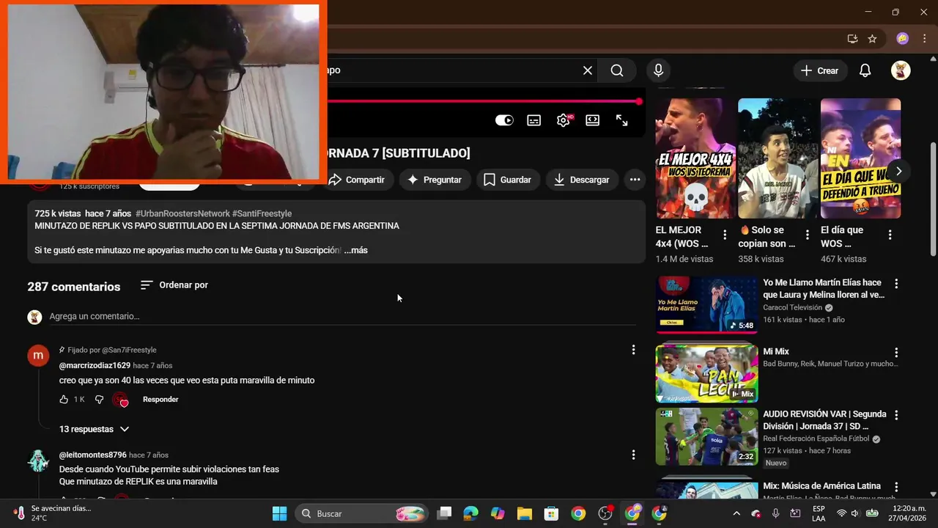Open the Ordenar por sort menu
This screenshot has width=938, height=528.
[174, 285]
